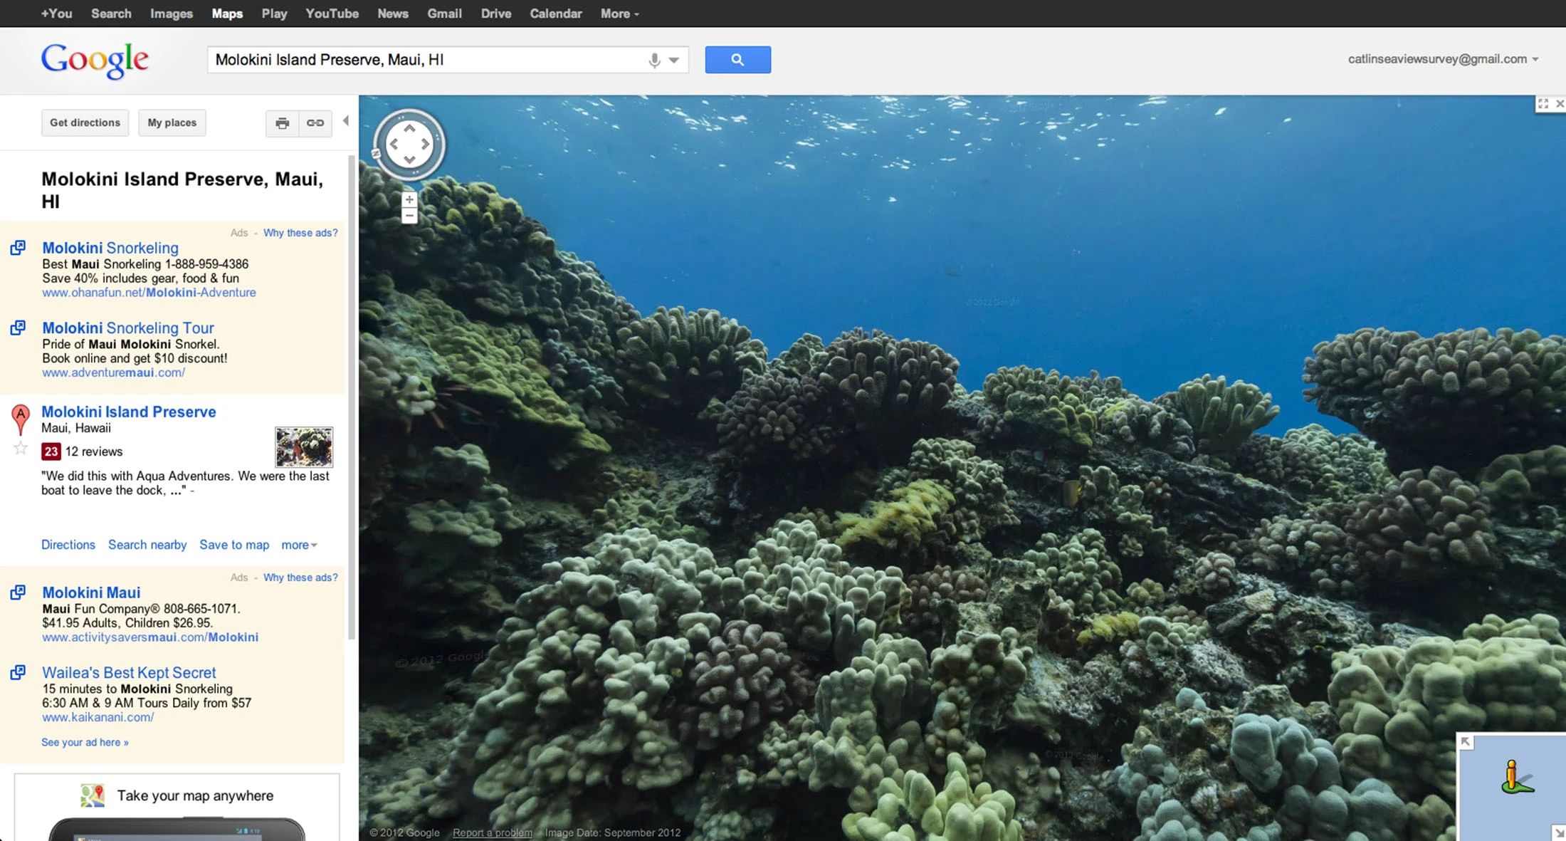Star the Molokini Island Preserve result

(x=21, y=448)
